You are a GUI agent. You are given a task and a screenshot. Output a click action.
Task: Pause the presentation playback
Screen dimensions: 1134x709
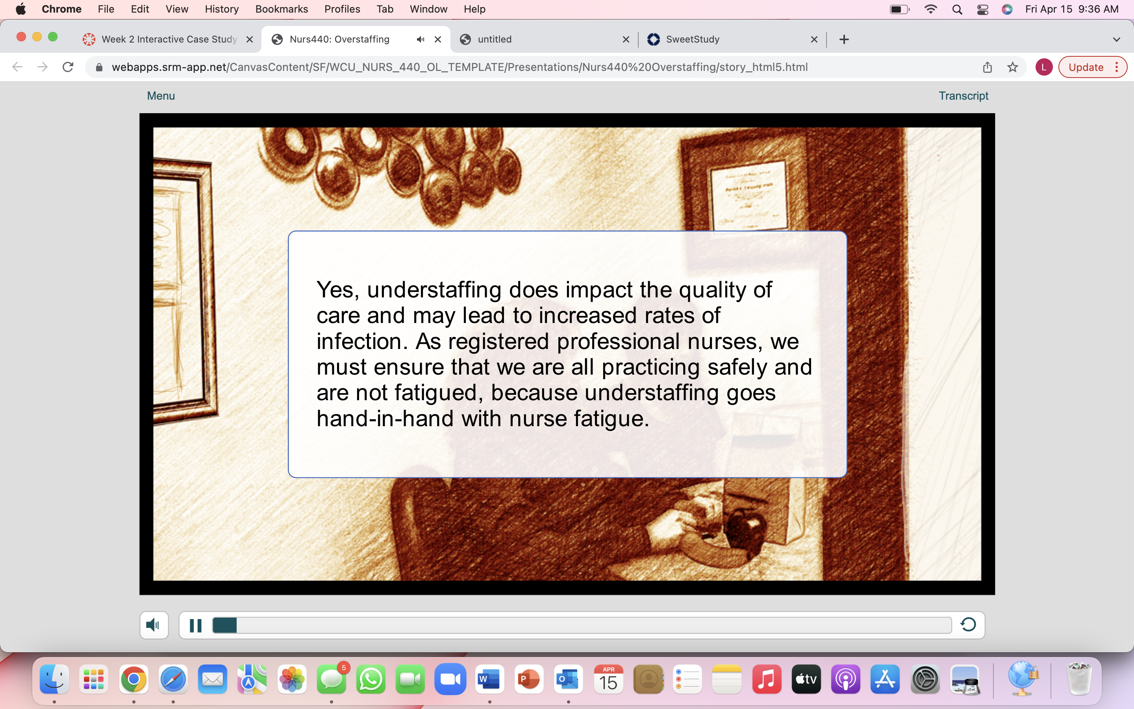click(x=195, y=625)
